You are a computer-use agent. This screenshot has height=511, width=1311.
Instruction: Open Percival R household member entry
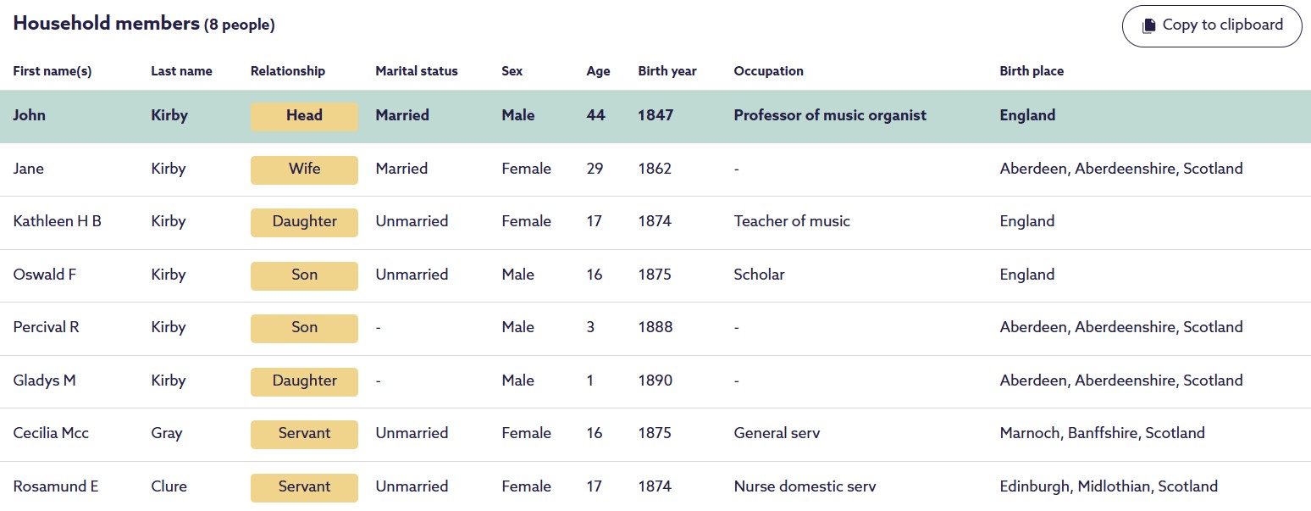pos(46,327)
